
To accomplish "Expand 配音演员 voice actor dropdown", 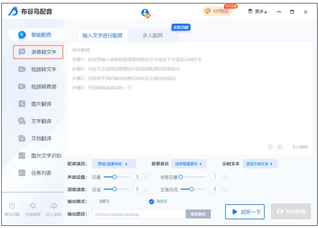I will click(113, 164).
